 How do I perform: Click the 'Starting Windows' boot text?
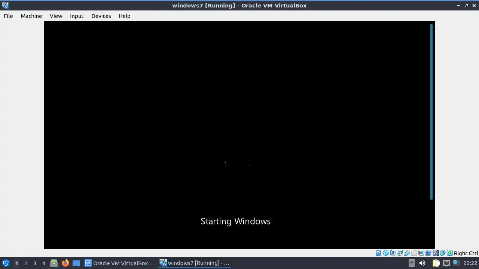coord(235,221)
